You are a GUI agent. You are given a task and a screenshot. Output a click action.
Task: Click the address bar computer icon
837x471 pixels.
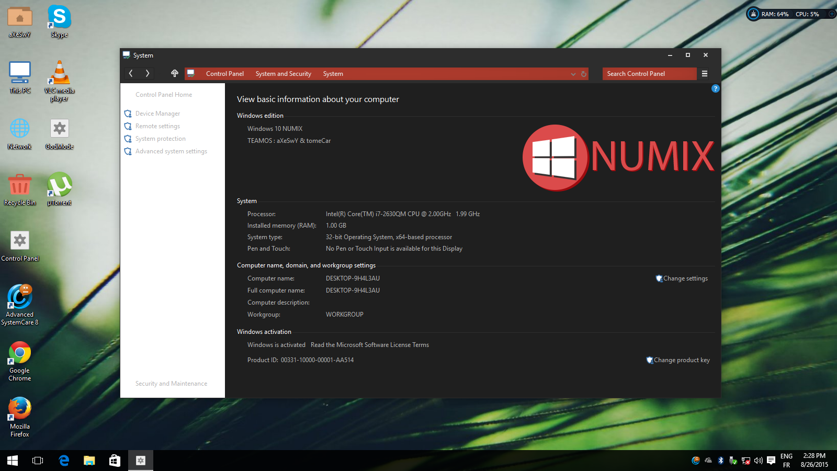pos(191,74)
